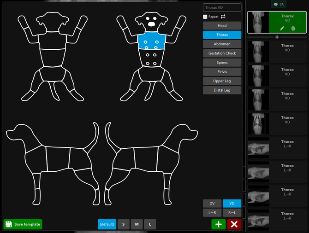Click the plus insert icon below selected study
The height and width of the screenshot is (233, 309).
coord(277,37)
